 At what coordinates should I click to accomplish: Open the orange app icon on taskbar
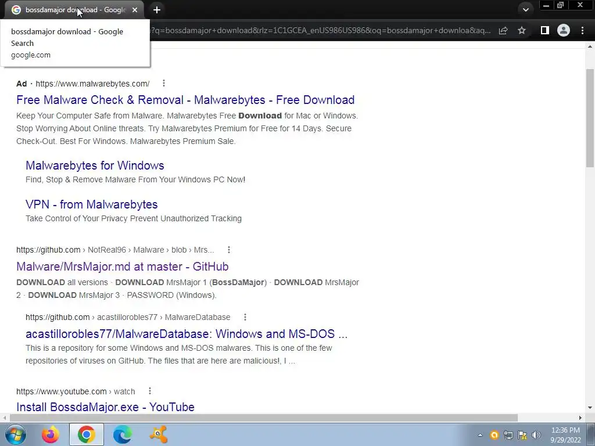click(x=159, y=434)
